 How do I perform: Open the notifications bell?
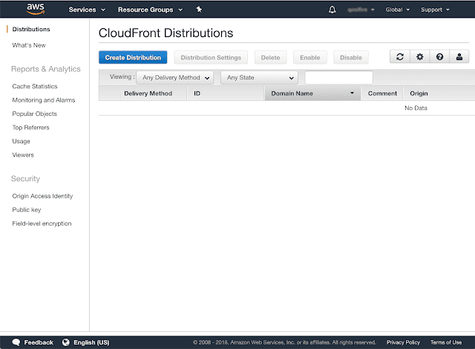332,10
